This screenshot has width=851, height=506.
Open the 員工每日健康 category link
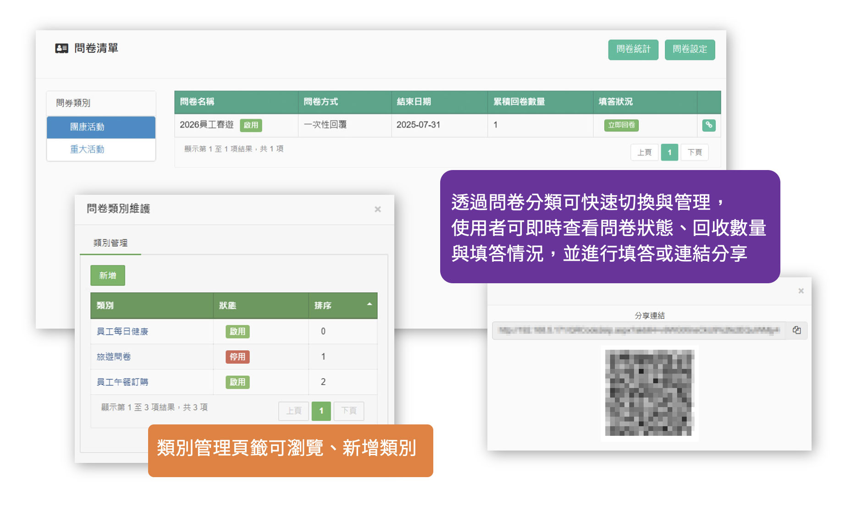click(x=122, y=331)
